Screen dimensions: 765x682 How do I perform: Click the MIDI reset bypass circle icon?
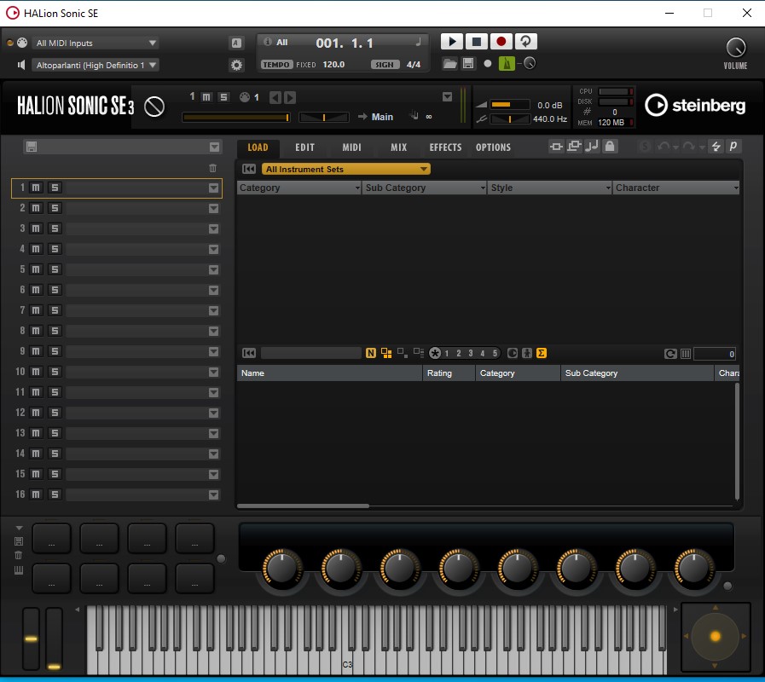click(154, 107)
